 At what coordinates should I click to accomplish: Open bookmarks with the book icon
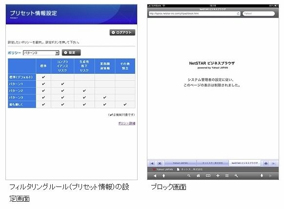coord(208,176)
